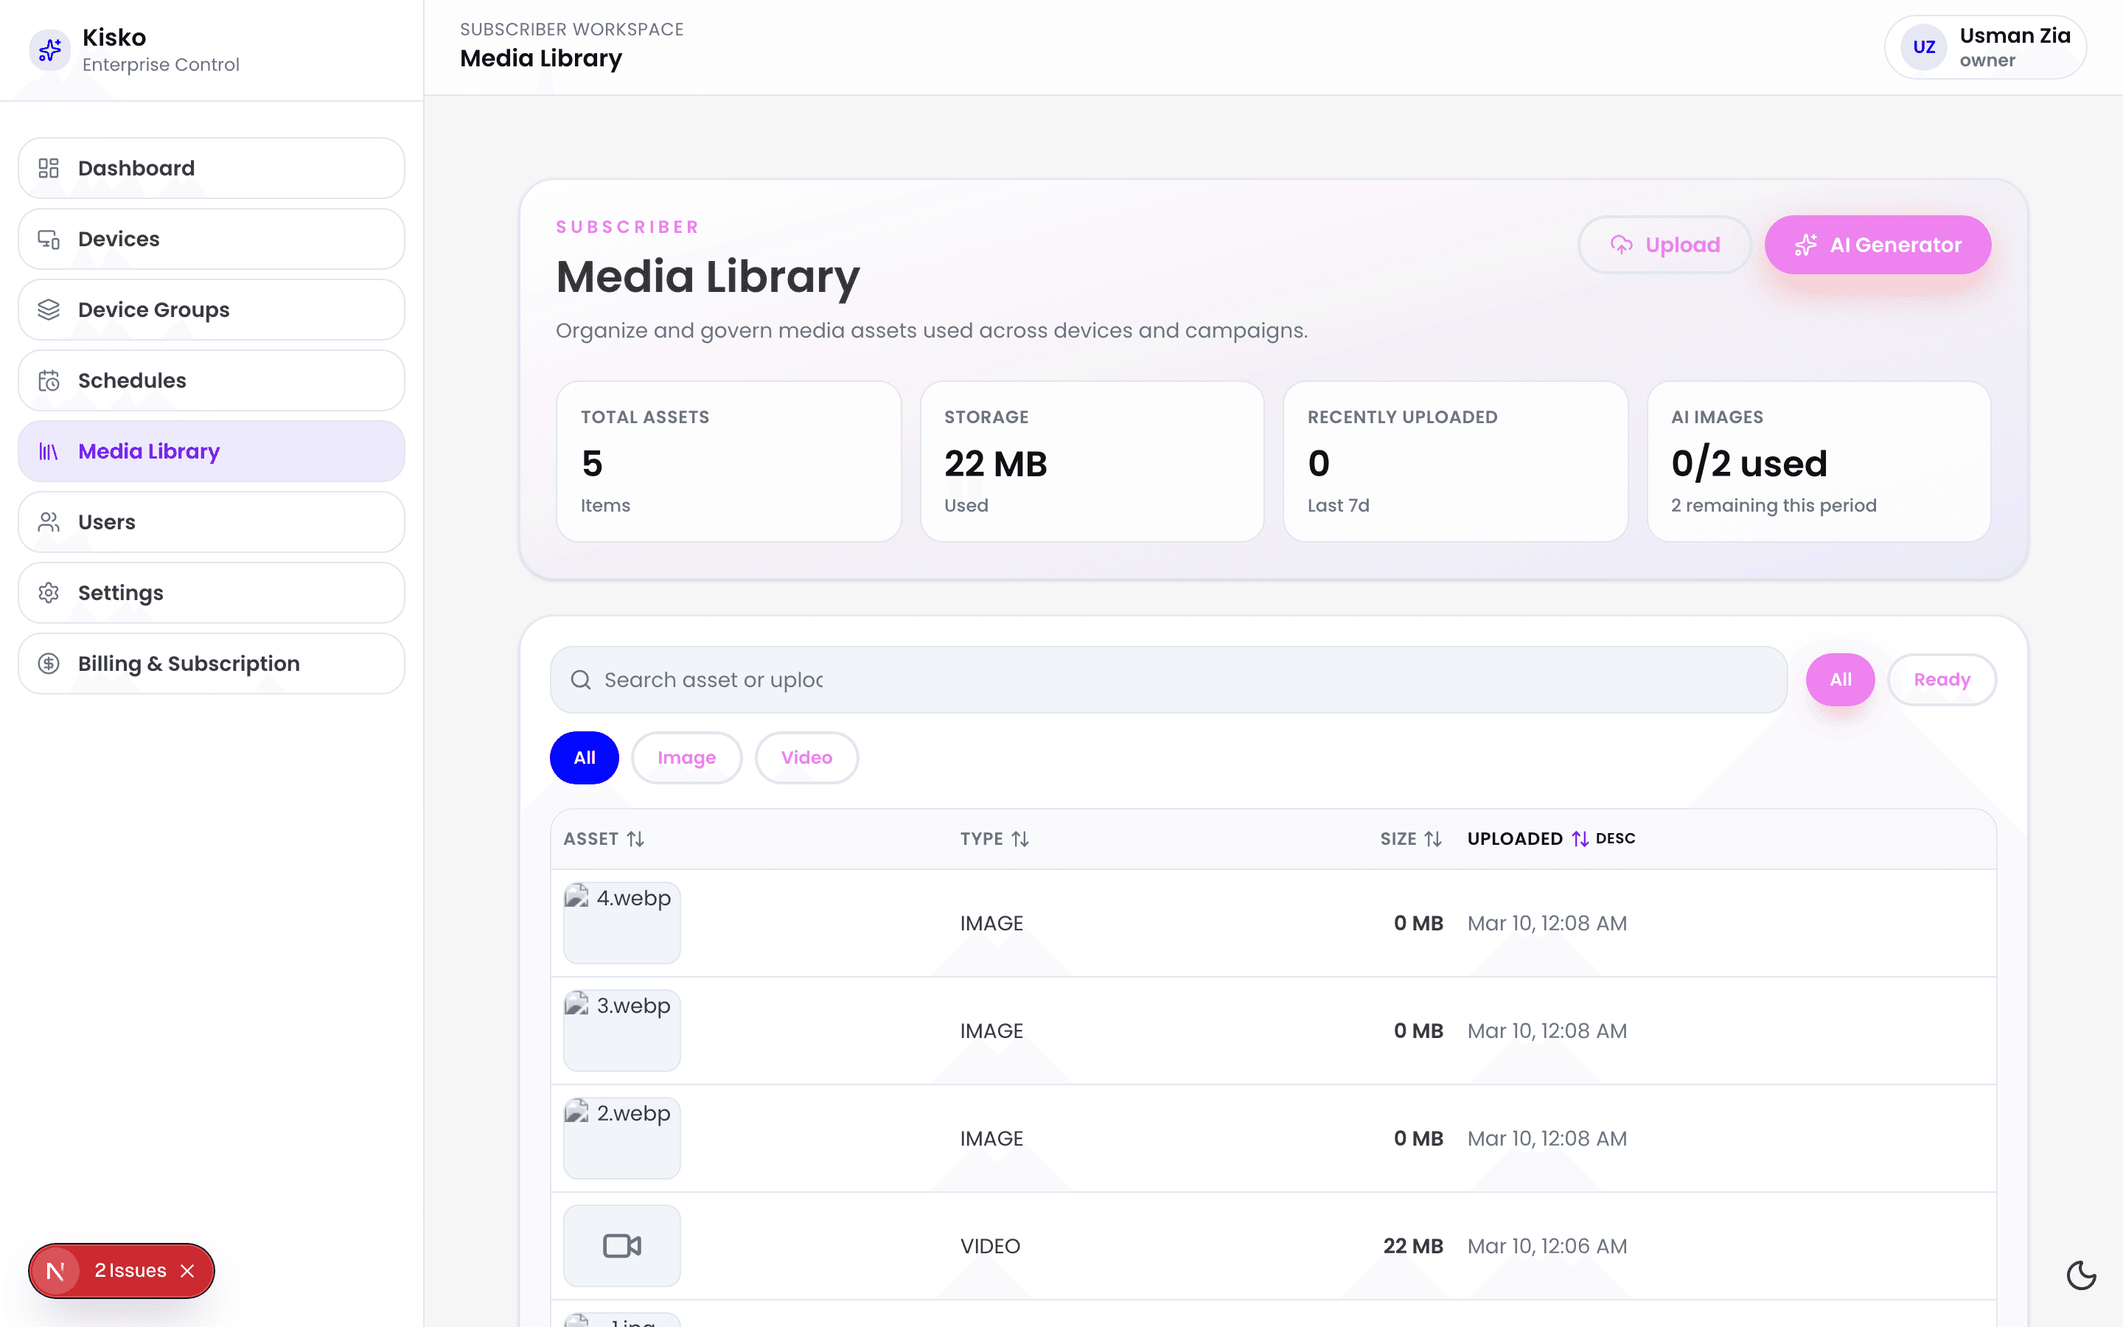
Task: Click the cloud upload icon
Action: pyautogui.click(x=1621, y=245)
